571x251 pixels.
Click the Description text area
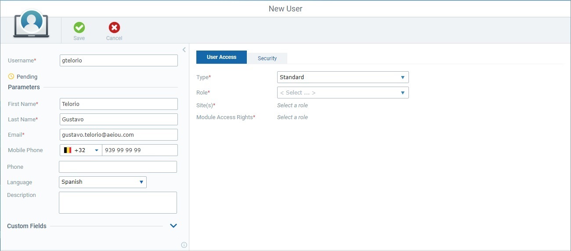pyautogui.click(x=118, y=203)
